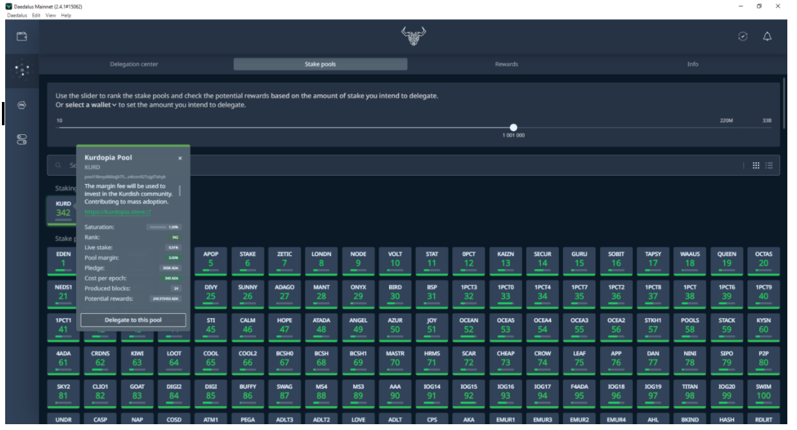Click Delegate to this pool button
This screenshot has width=797, height=430.
133,320
